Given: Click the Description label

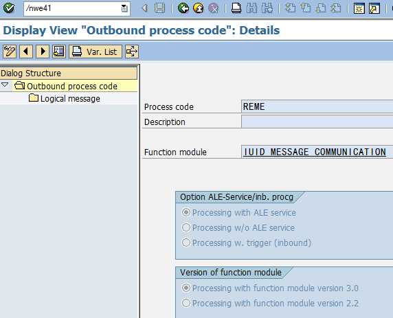Looking at the screenshot, I should [x=165, y=122].
